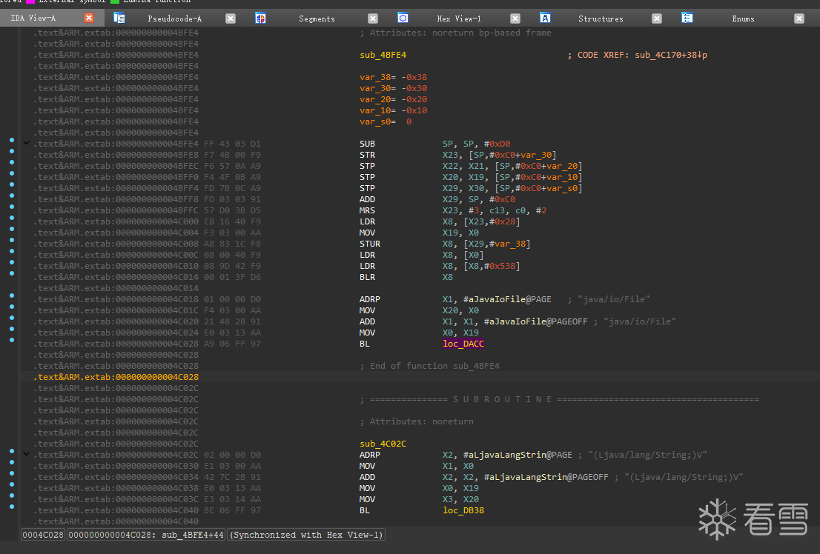Close the Hex View-1 tab
This screenshot has height=554, width=820.
click(515, 19)
